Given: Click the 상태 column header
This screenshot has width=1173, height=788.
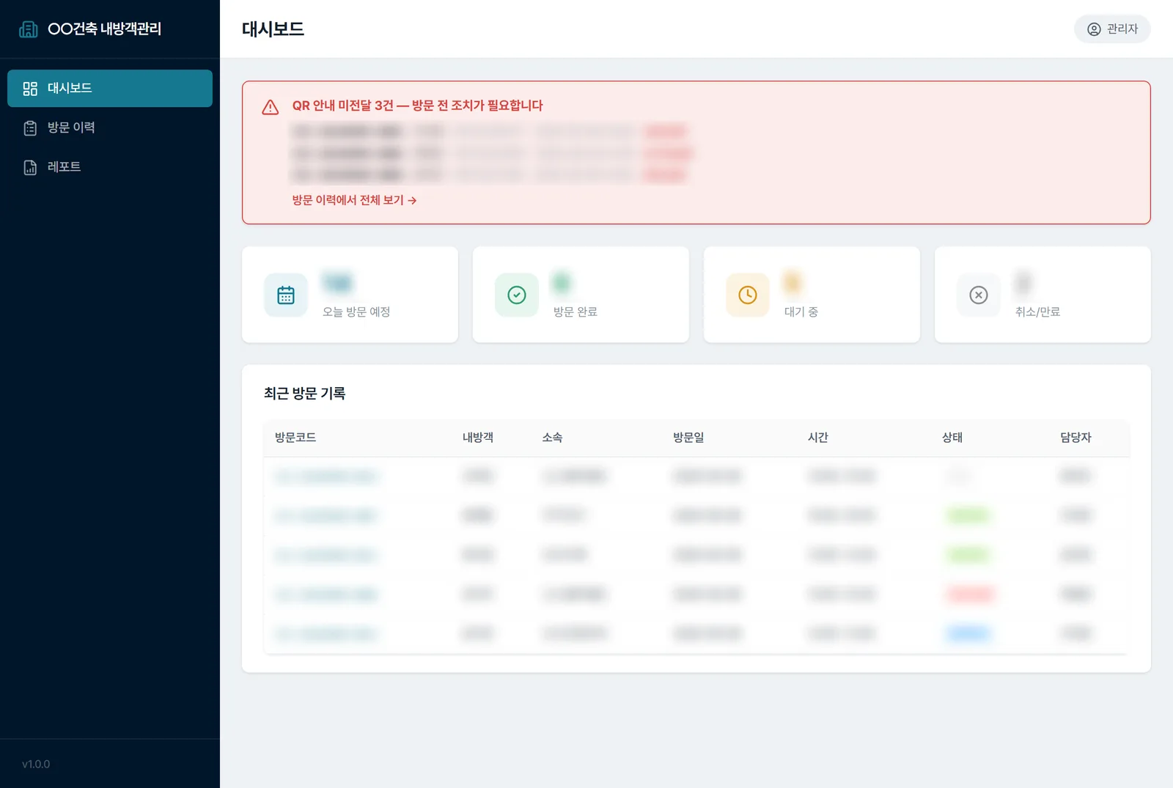Looking at the screenshot, I should 952,438.
